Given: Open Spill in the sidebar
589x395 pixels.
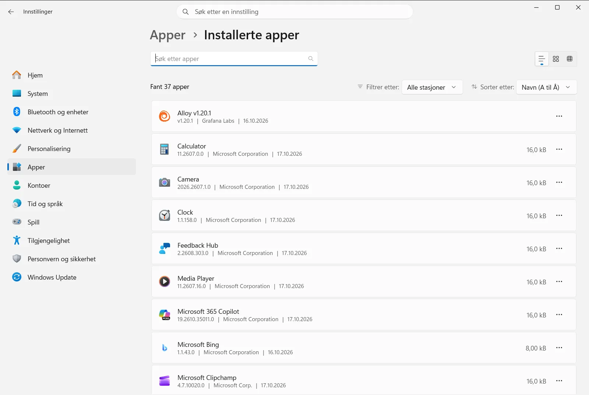Looking at the screenshot, I should (72, 222).
